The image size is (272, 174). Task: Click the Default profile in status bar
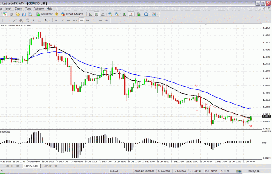point(114,171)
